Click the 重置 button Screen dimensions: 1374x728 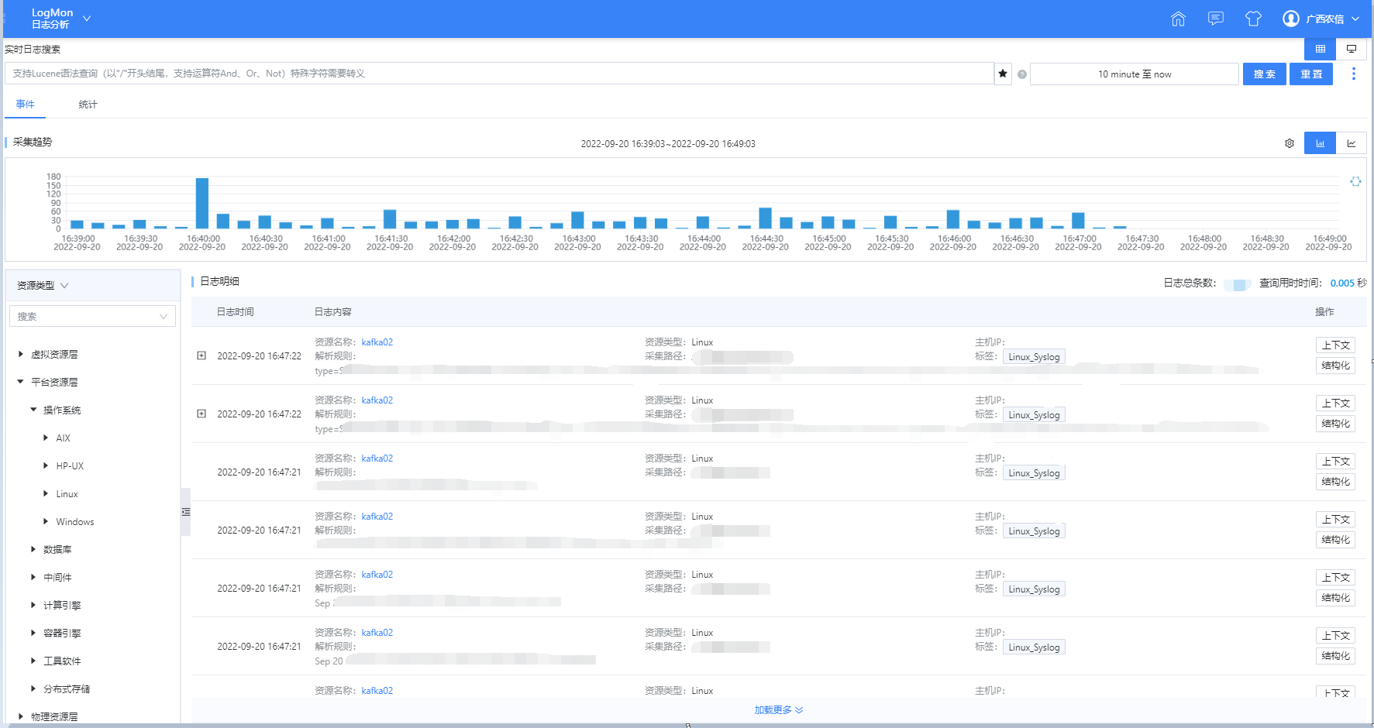[1311, 74]
